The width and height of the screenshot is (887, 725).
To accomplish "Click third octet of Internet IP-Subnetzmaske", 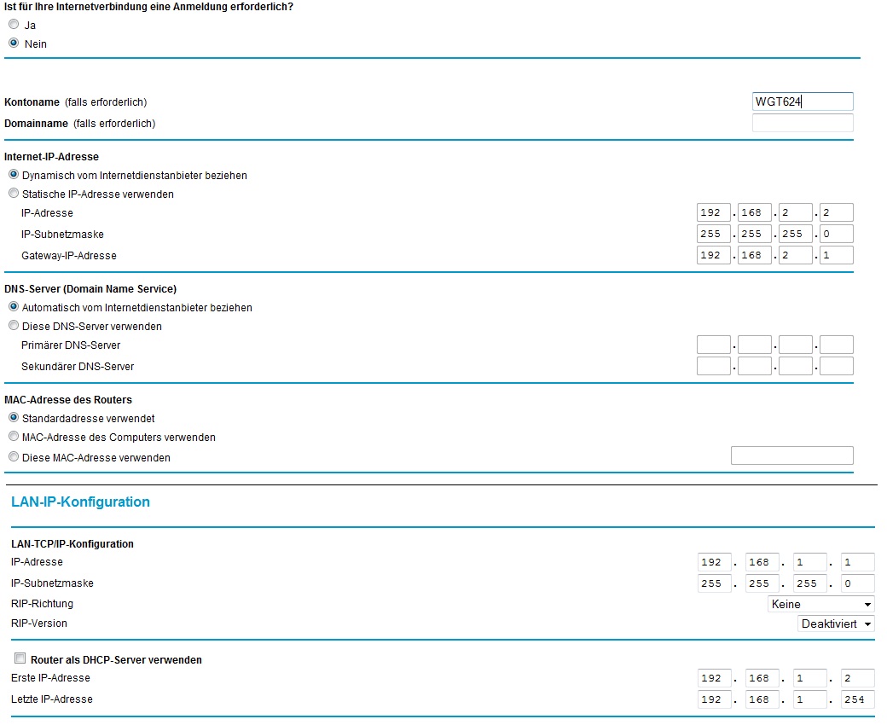I will coord(796,234).
